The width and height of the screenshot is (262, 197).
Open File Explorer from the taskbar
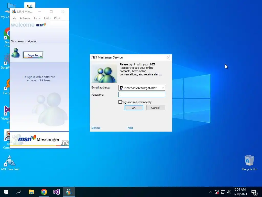click(31, 192)
